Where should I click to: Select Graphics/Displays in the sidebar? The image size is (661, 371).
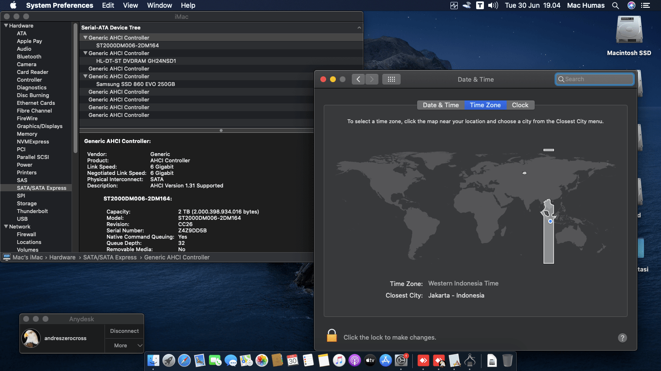[x=40, y=126]
